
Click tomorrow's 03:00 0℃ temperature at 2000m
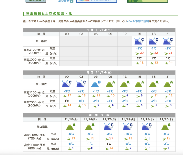click(x=81, y=101)
